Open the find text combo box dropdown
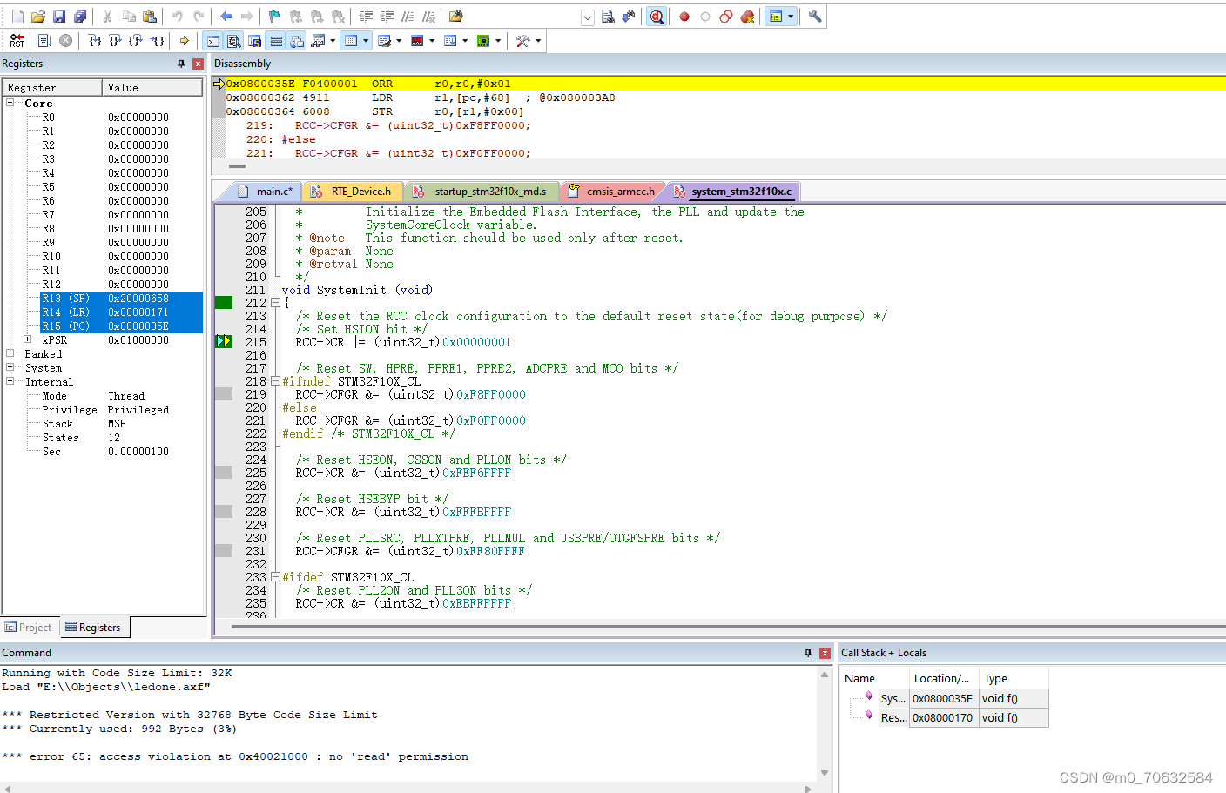This screenshot has height=793, width=1226. [x=588, y=17]
